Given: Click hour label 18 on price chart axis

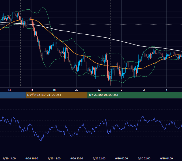Looking at the screenshot, I should pyautogui.click(x=54, y=90).
